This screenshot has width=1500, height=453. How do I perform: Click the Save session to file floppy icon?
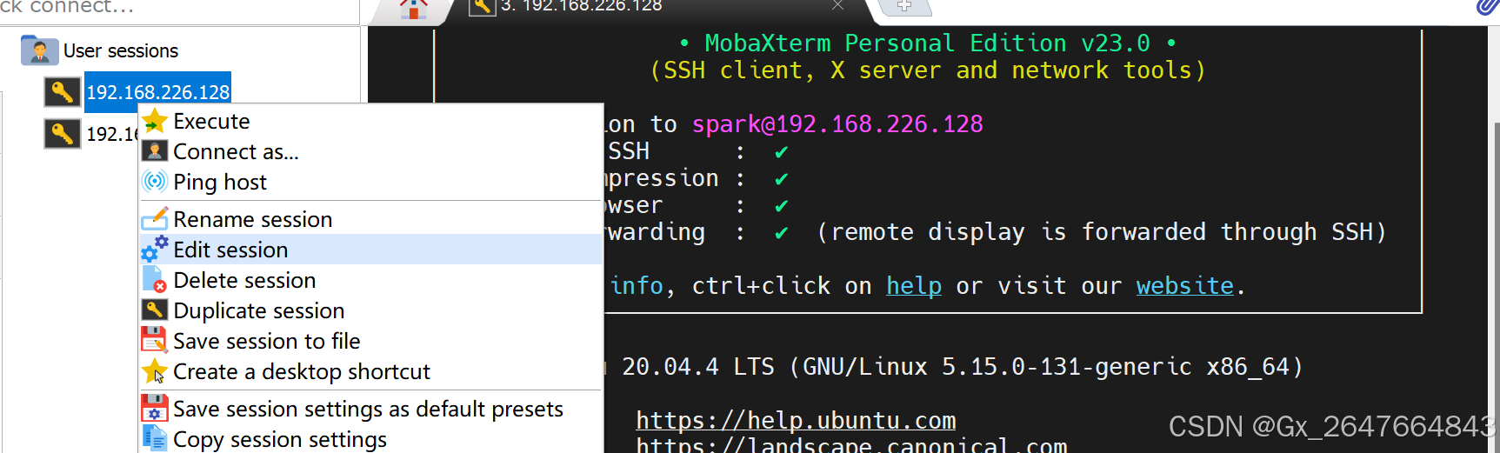click(155, 340)
